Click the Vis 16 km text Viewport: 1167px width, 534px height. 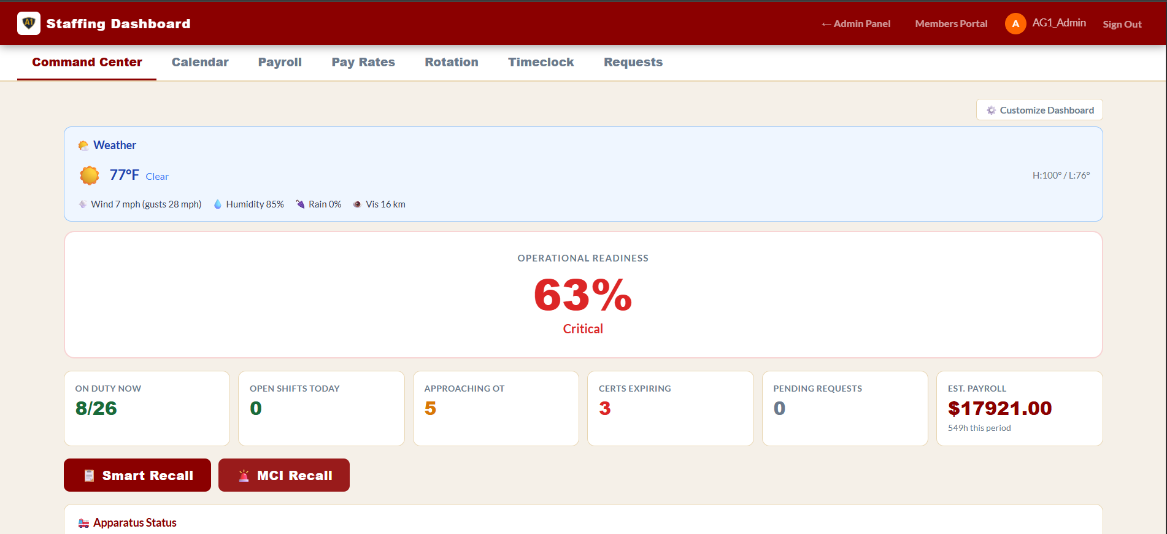(385, 204)
